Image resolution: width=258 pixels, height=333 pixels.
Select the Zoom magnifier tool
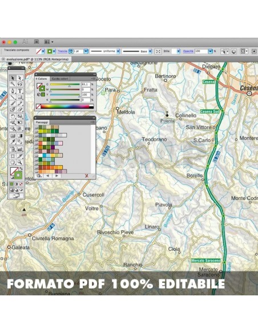pos(19,163)
